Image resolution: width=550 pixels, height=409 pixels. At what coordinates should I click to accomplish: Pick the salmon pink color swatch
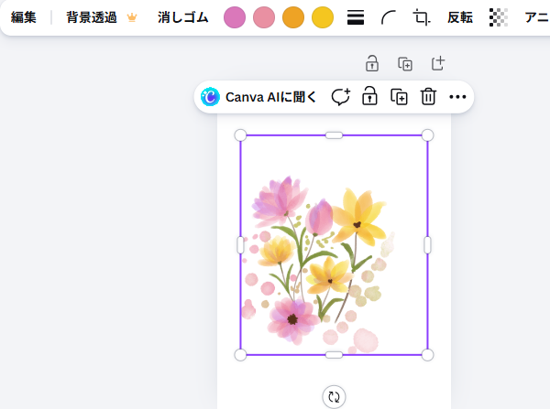[264, 17]
